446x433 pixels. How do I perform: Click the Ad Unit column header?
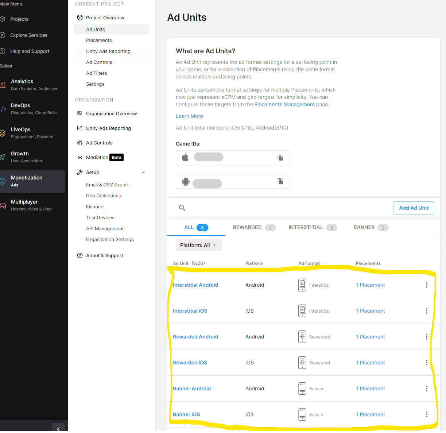tap(189, 263)
